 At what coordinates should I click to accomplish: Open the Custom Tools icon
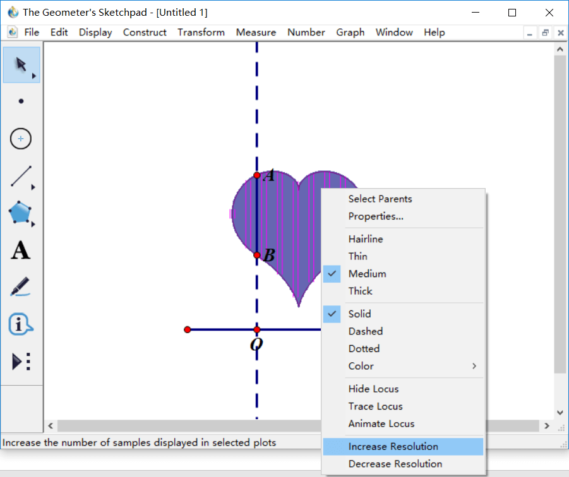[21, 362]
